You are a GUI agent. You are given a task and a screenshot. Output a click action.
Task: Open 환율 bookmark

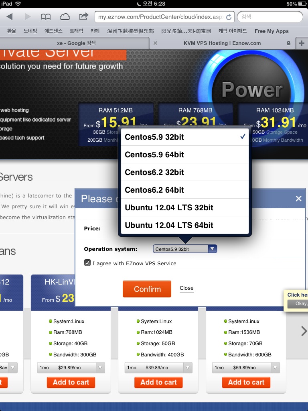tap(12, 31)
